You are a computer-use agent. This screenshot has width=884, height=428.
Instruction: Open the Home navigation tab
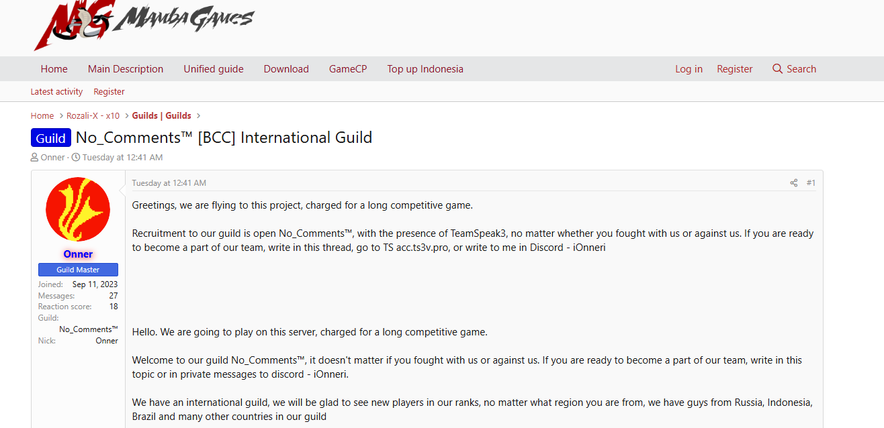pyautogui.click(x=54, y=69)
